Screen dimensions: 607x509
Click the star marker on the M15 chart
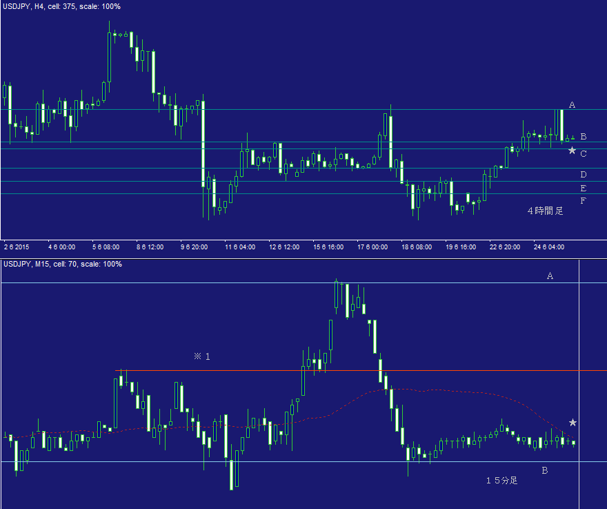[573, 423]
